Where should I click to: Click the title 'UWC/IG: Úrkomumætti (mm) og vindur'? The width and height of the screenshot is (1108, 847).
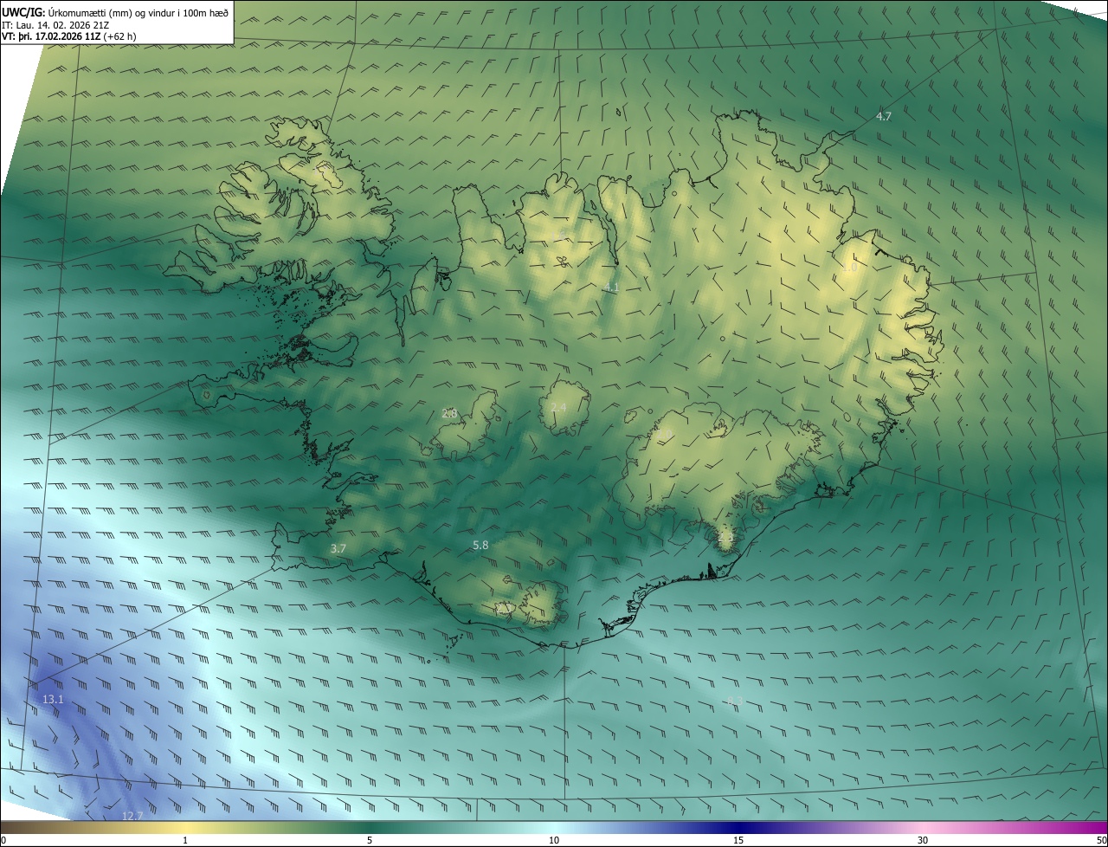pos(115,12)
